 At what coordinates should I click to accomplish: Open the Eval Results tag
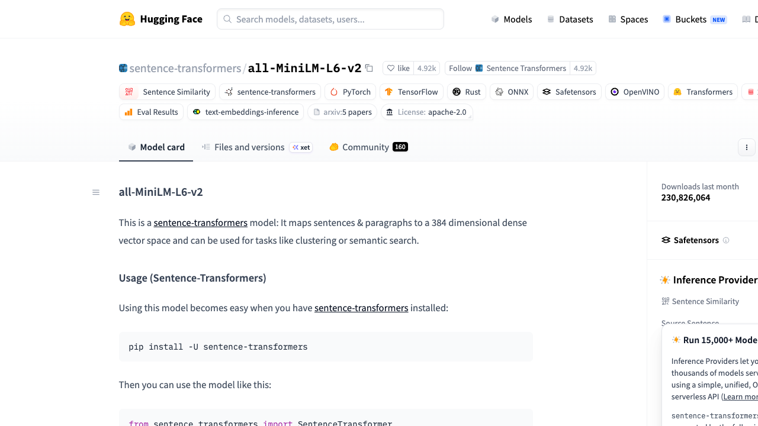[x=151, y=112]
